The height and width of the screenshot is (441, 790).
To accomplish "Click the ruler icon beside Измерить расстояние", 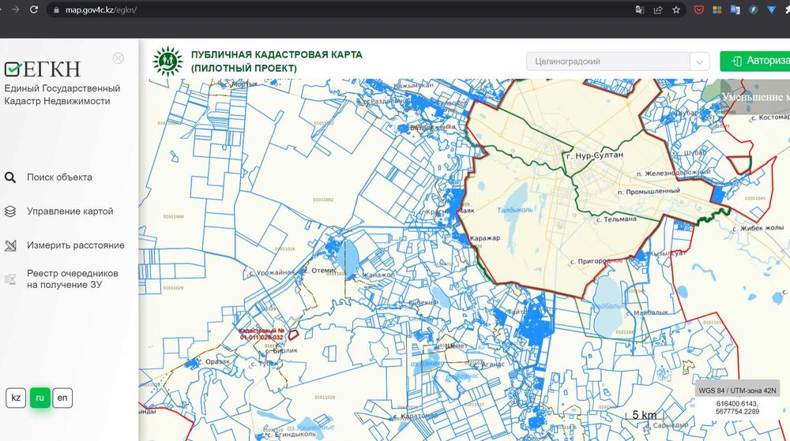I will [10, 245].
